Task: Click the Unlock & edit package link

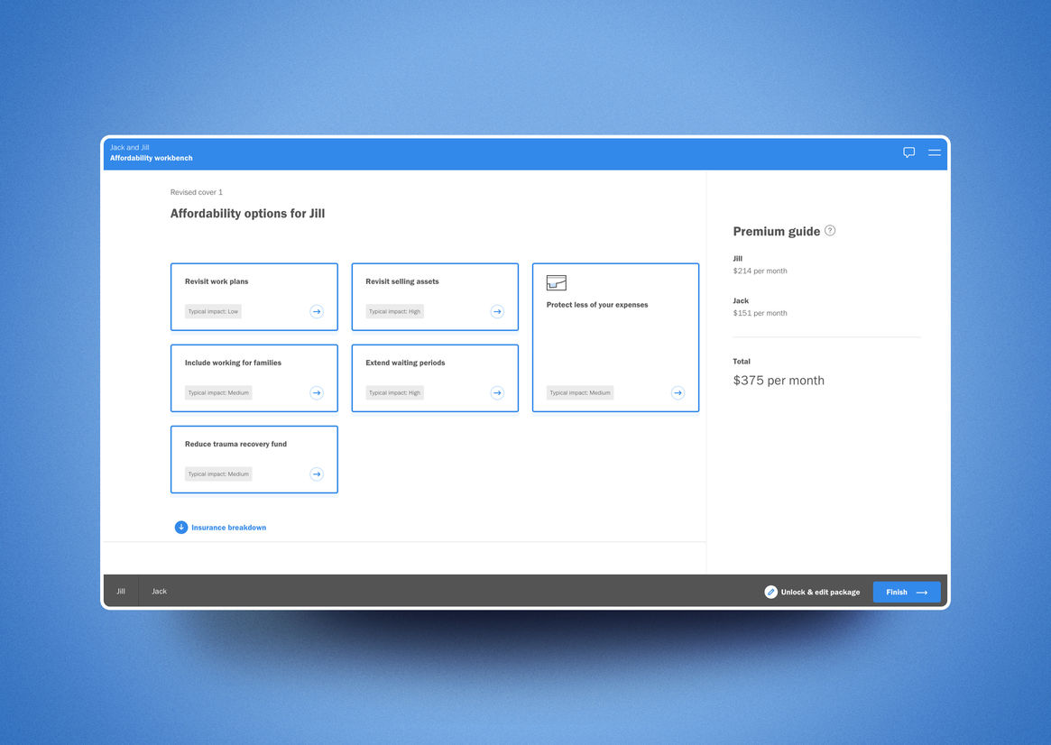Action: [820, 593]
